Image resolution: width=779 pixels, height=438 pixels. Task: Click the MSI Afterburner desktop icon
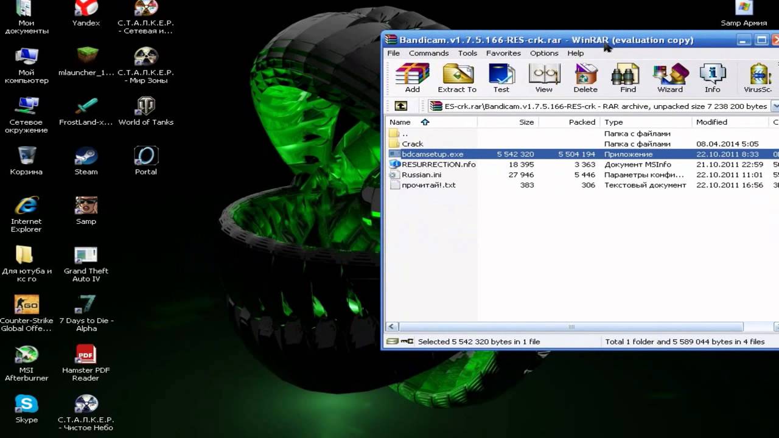pos(26,364)
